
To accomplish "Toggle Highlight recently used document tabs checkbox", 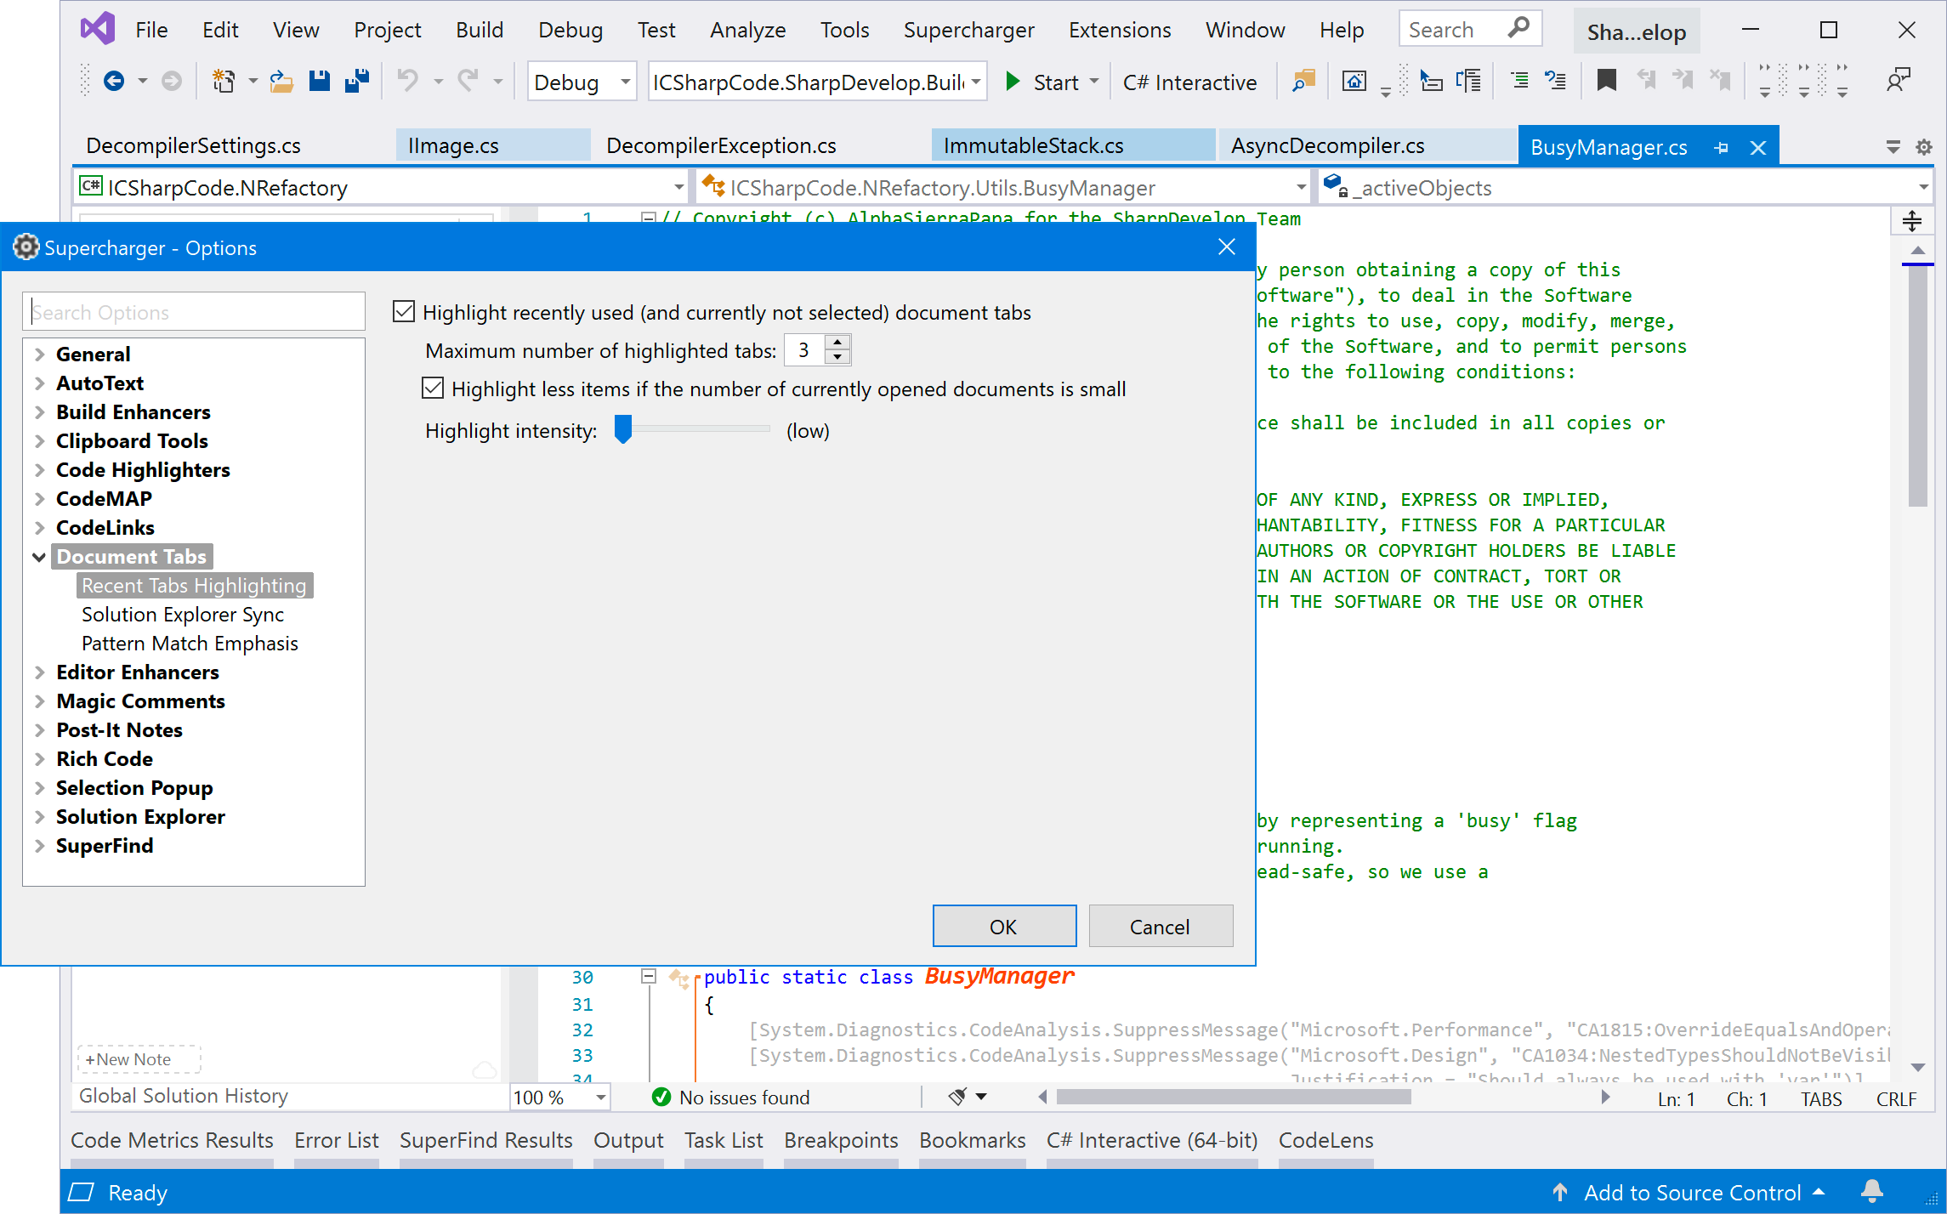I will [x=404, y=312].
